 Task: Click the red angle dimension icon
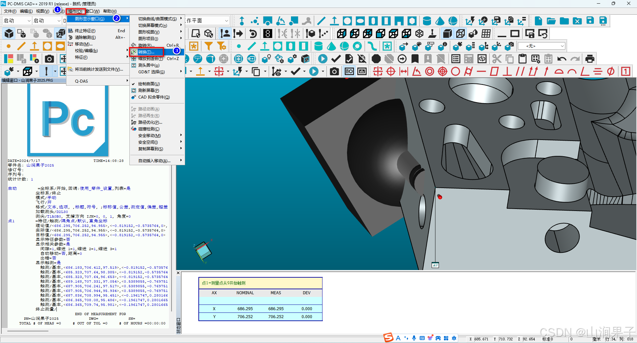pyautogui.click(x=416, y=71)
